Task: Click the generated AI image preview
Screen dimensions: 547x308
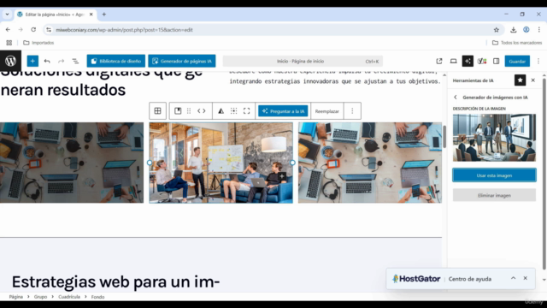Action: coord(494,138)
